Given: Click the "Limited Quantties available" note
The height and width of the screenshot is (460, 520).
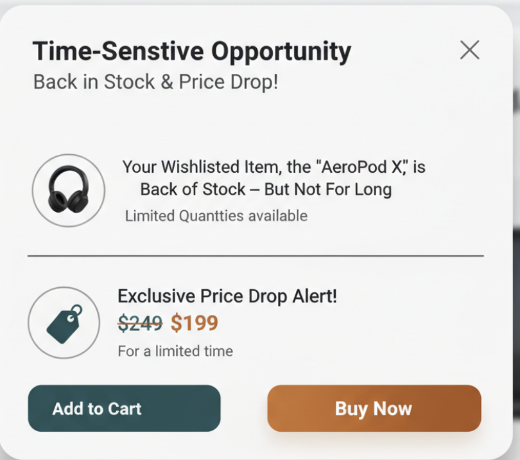Looking at the screenshot, I should pyautogui.click(x=216, y=216).
